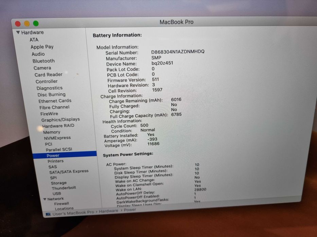Select ATA in the sidebar
Viewport: 317px width, 237px height.
click(34, 40)
